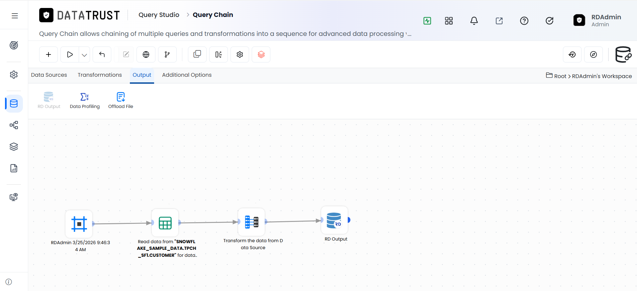
Task: Click Query Studio breadcrumb link
Action: coord(159,15)
